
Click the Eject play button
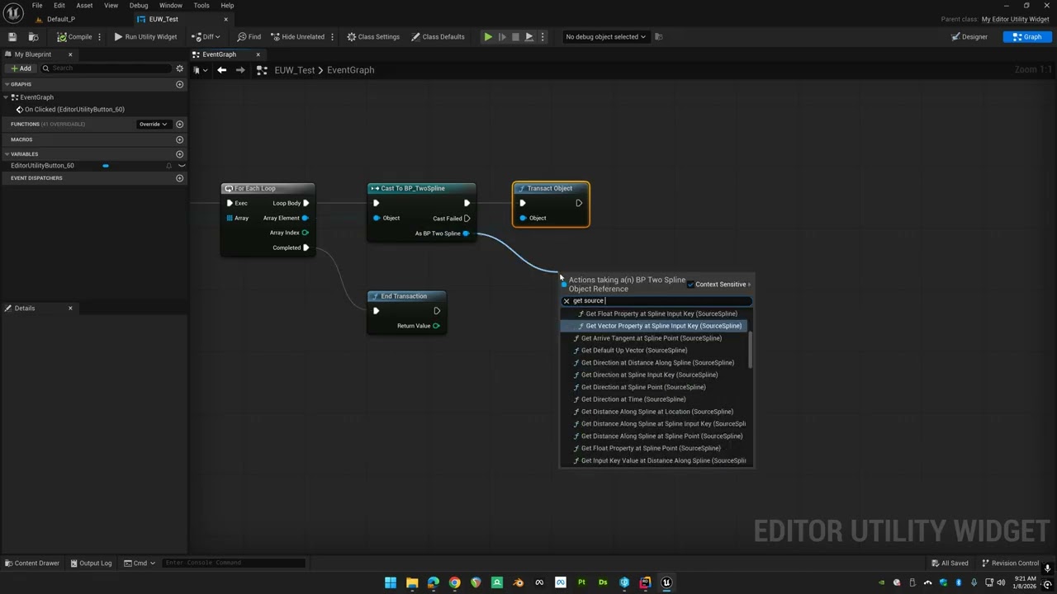529,36
